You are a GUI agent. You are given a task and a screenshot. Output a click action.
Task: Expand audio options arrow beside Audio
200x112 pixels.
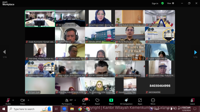click(x=13, y=100)
